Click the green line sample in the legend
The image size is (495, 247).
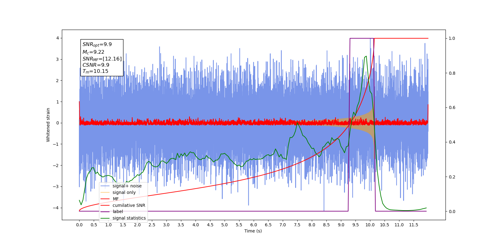(105, 218)
